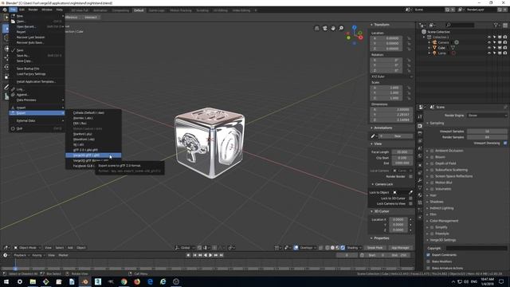Click the Blender logo icon
This screenshot has height=287, width=510.
click(5, 10)
